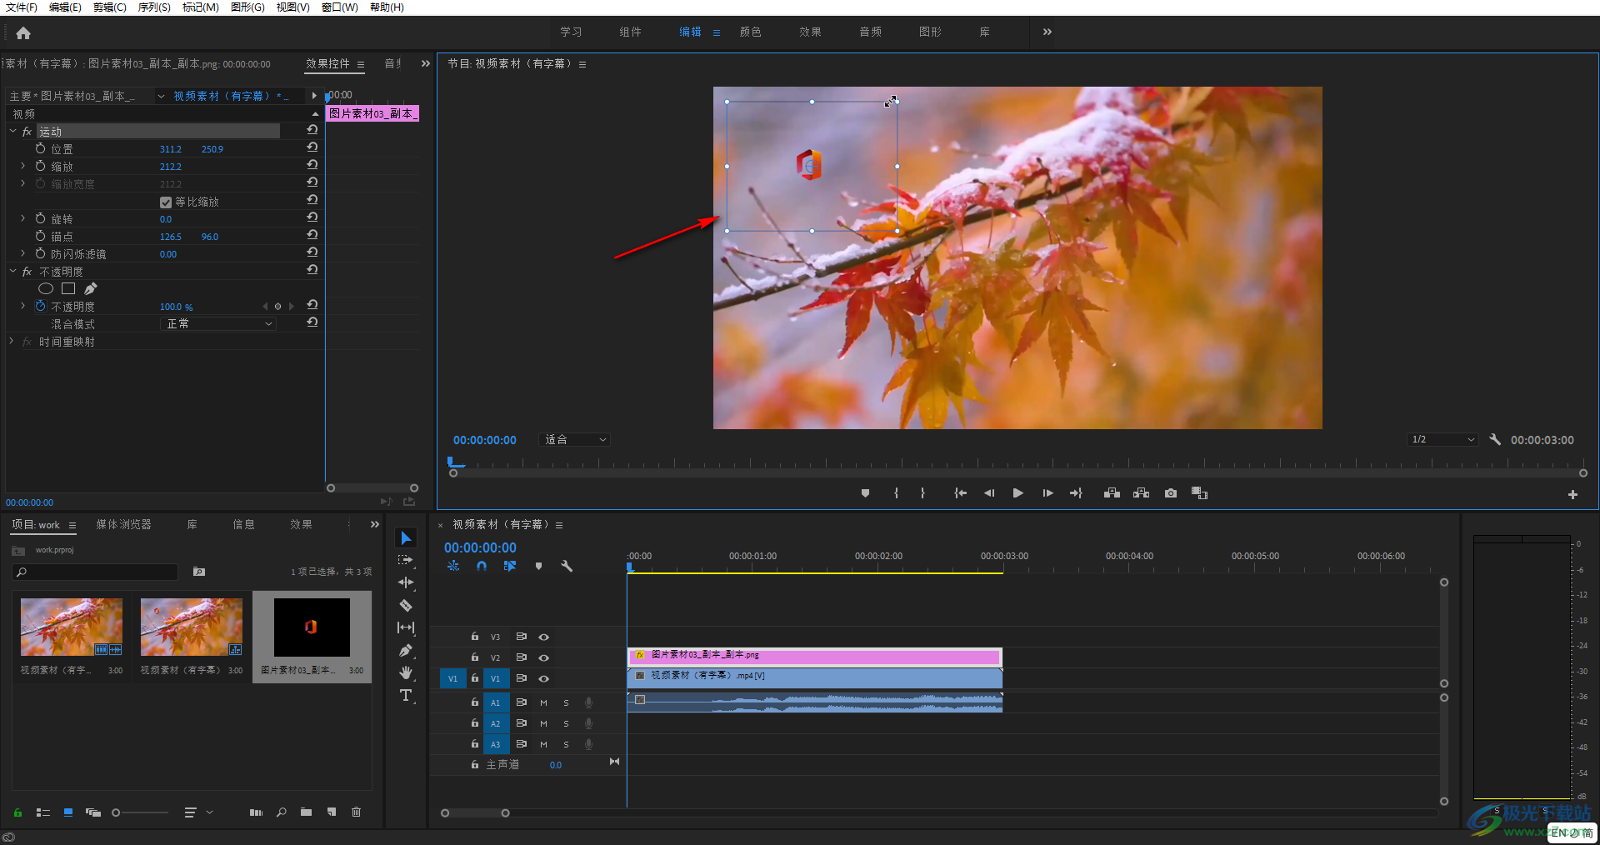The image size is (1600, 845).
Task: Switch project panel to list view
Action: (x=43, y=812)
